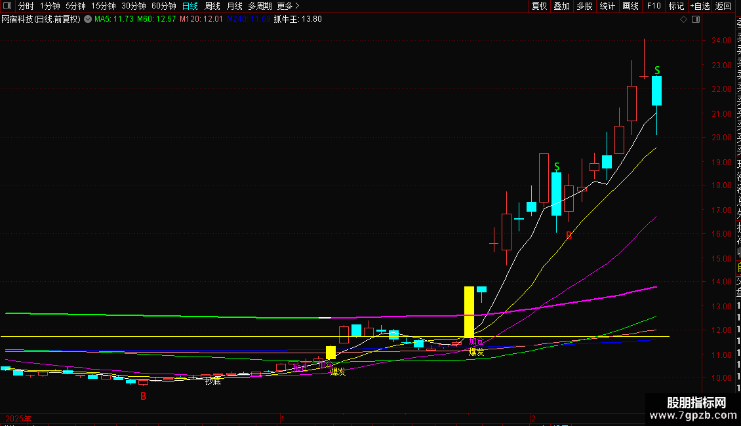This screenshot has height=426, width=741.
Task: Click the 24.00 price axis label
Action: click(721, 41)
